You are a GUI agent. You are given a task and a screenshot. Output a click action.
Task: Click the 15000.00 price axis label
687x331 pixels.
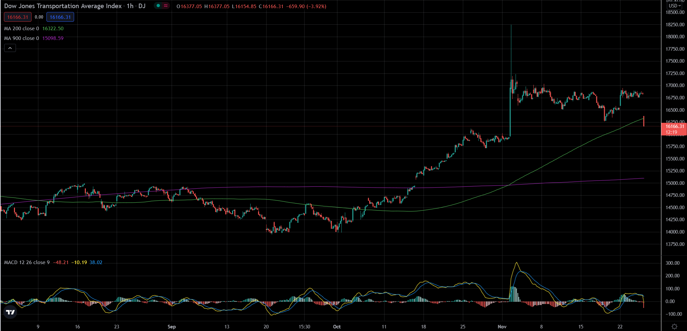coord(675,183)
